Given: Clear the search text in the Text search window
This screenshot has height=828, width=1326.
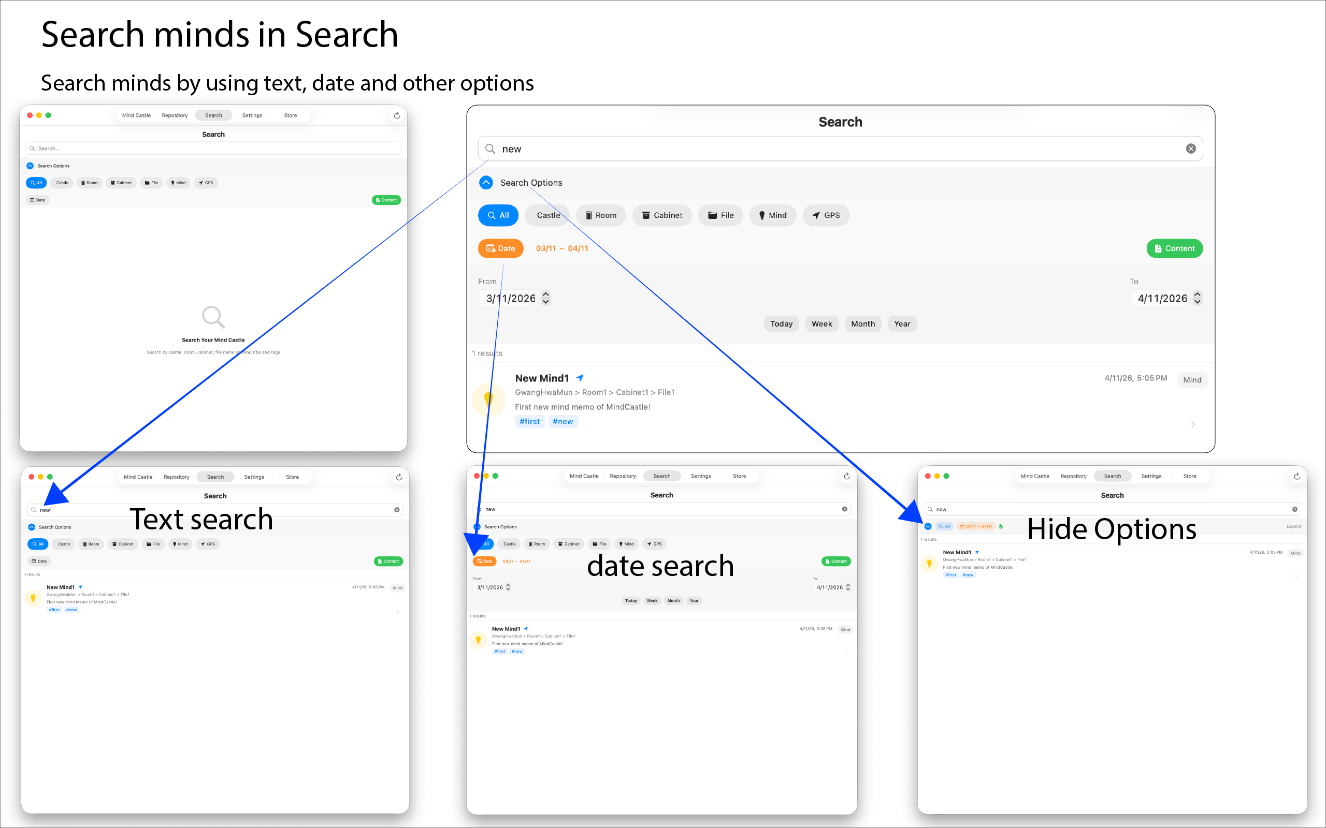Looking at the screenshot, I should [397, 510].
